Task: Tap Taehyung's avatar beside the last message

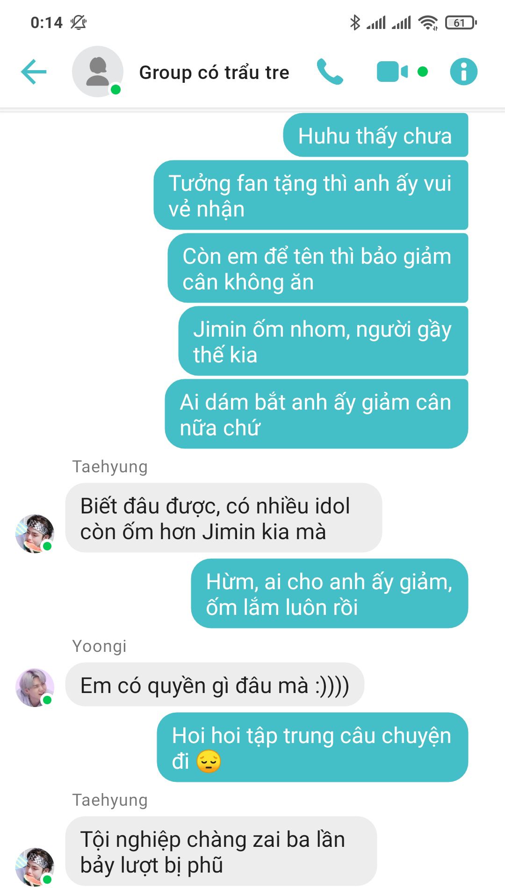Action: point(35,867)
